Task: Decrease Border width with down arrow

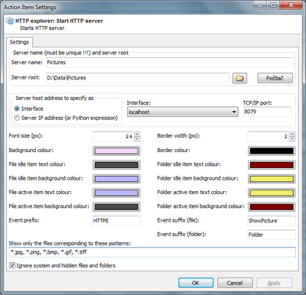Action: tap(292, 139)
